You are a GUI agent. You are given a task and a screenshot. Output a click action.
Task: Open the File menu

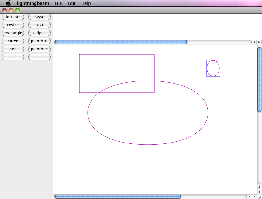(58, 3)
